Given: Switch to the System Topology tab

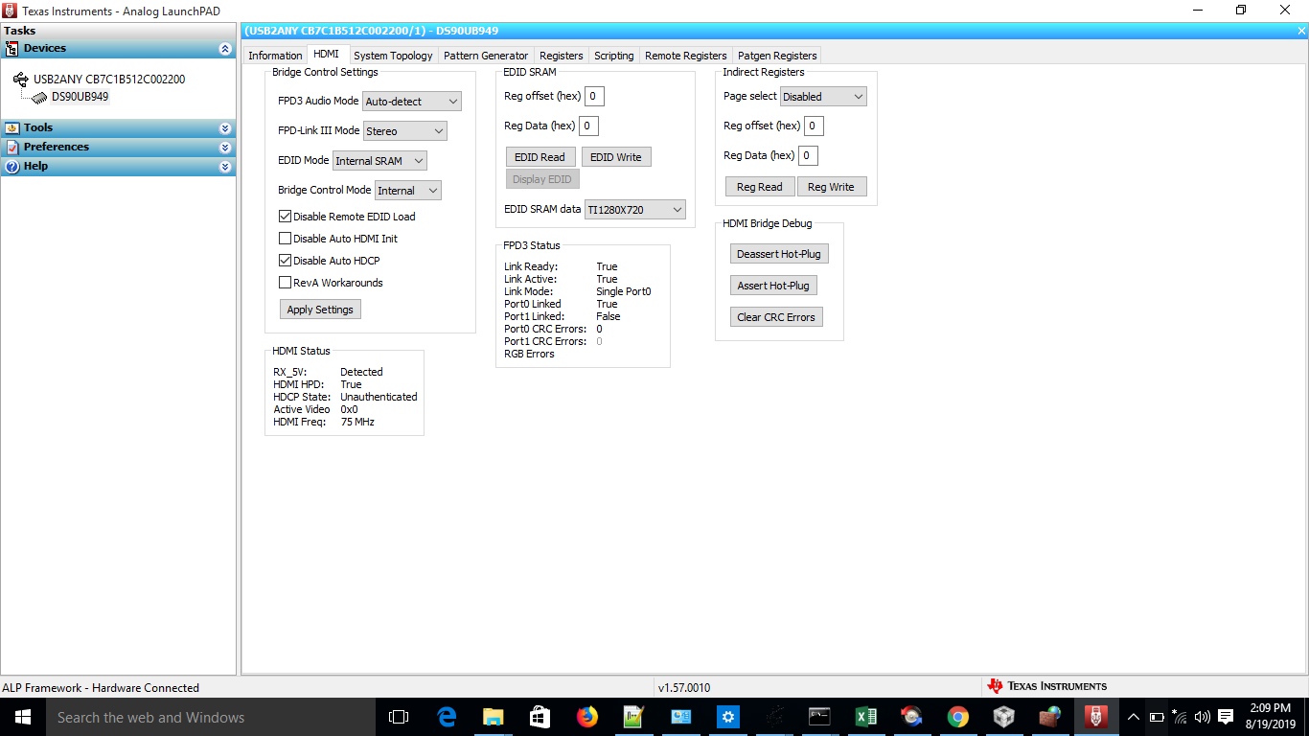Looking at the screenshot, I should [x=393, y=56].
